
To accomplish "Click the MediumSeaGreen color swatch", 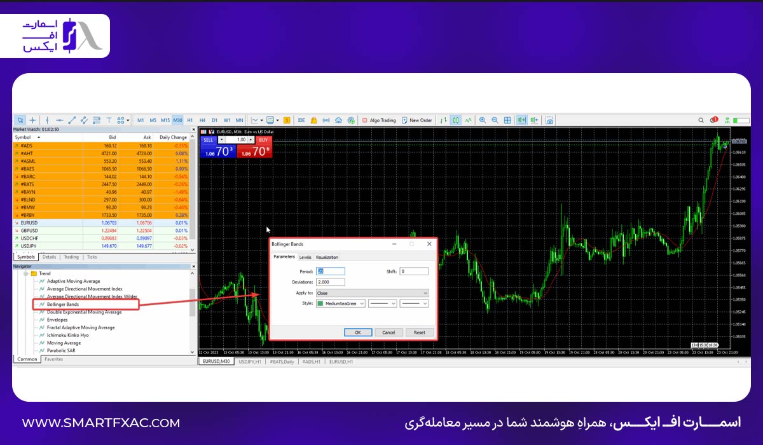I will click(320, 304).
